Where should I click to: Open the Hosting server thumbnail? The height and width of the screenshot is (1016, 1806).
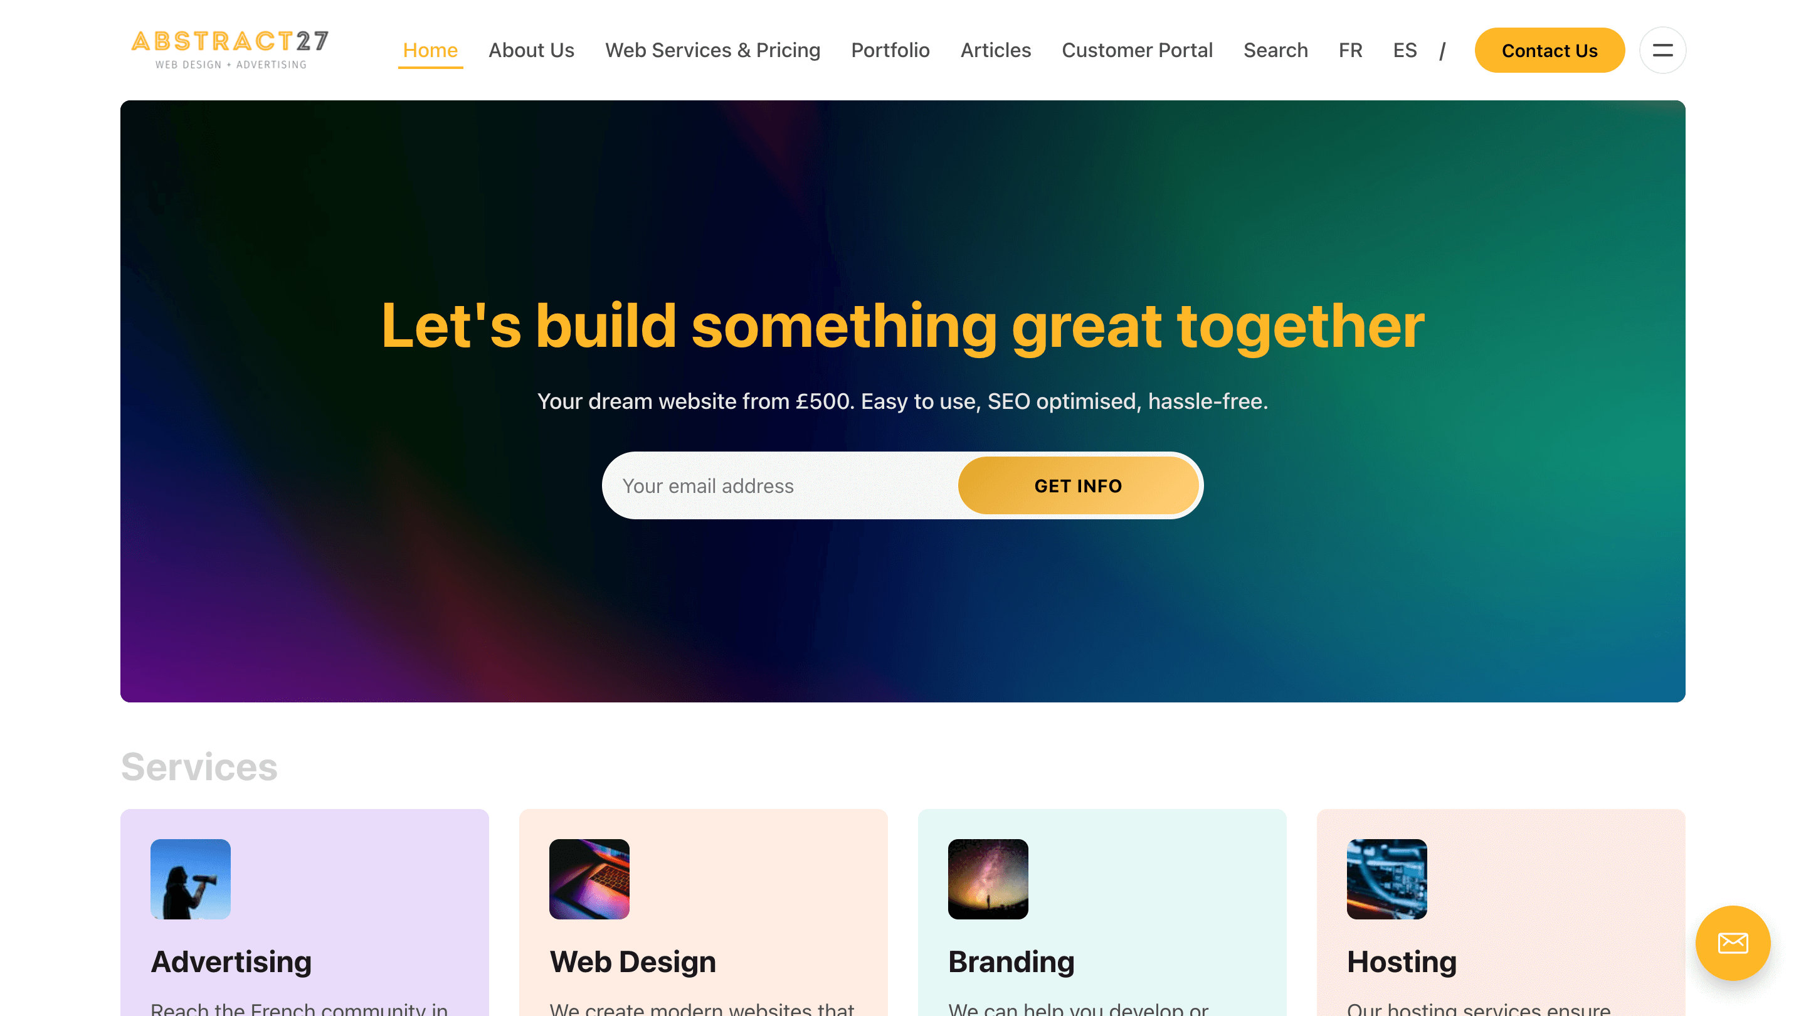[x=1386, y=879]
